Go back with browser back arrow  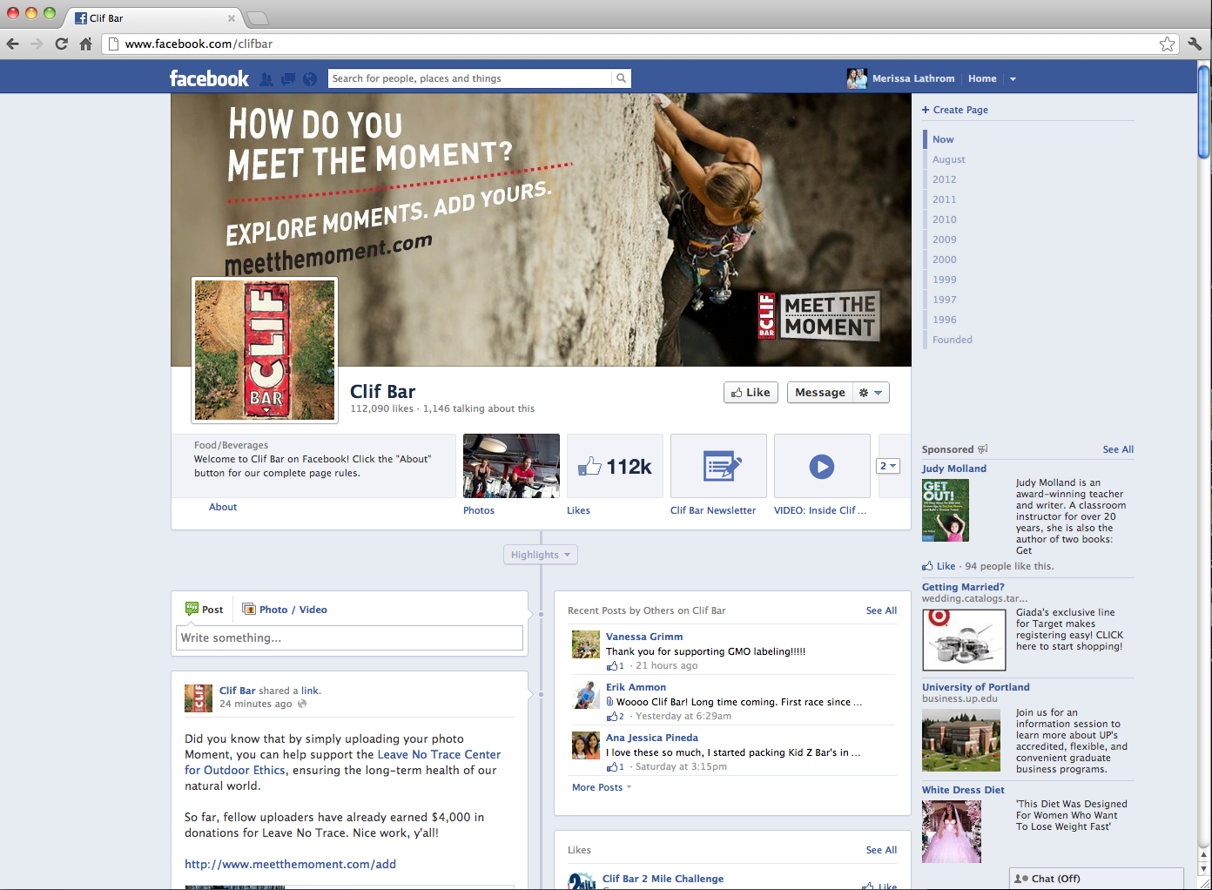pos(12,44)
